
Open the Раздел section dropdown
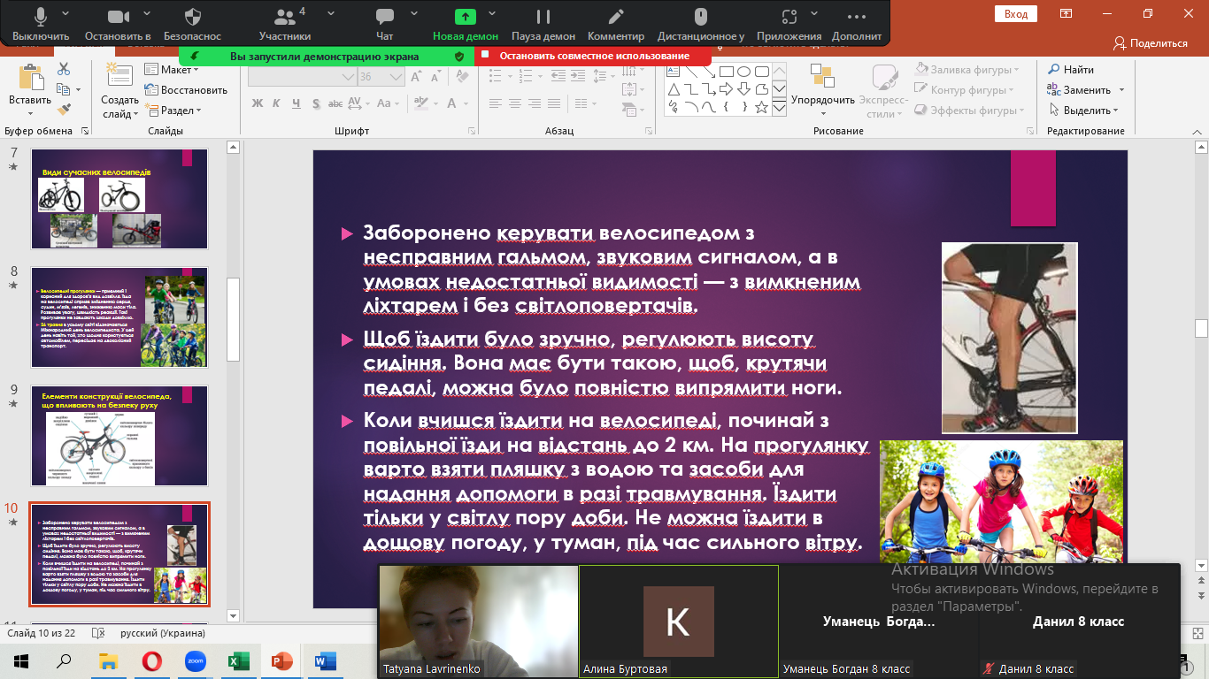tap(174, 111)
